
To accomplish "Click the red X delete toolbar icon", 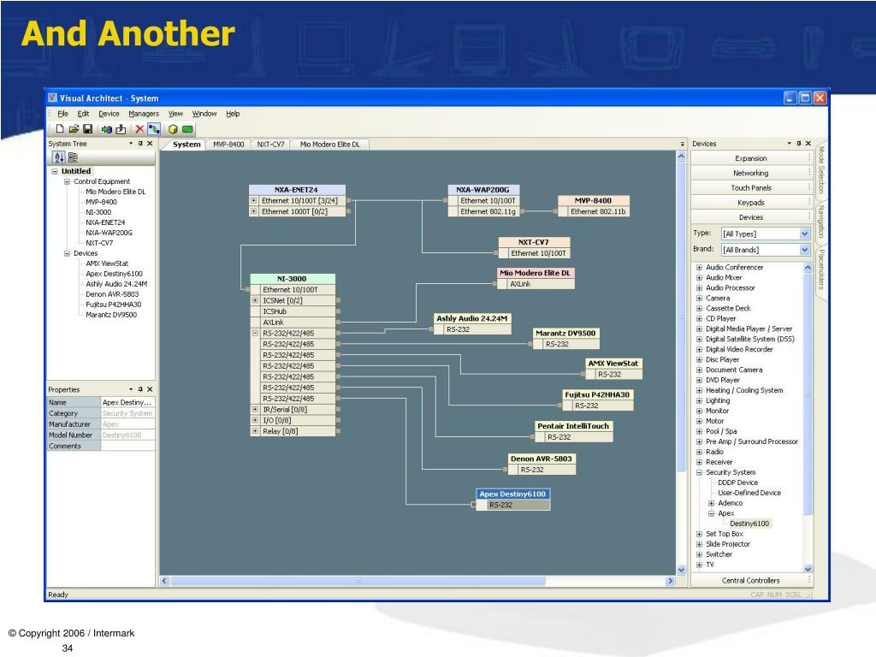I will pos(139,129).
